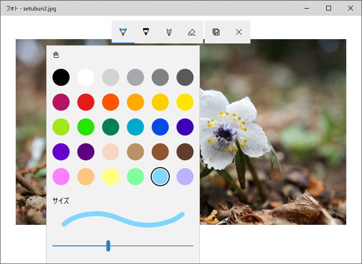Select the bright green swatch
The height and width of the screenshot is (264, 362).
(86, 127)
